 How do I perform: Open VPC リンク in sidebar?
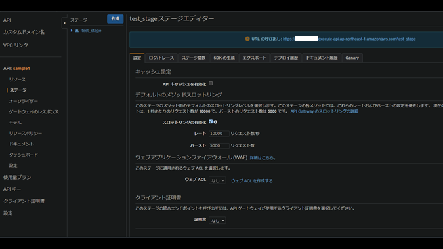point(16,45)
